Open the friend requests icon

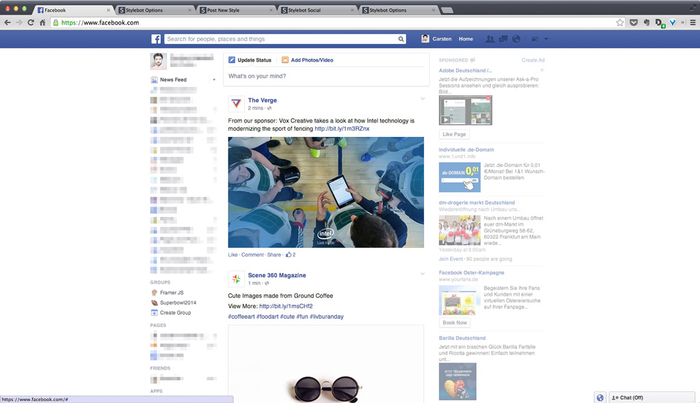tap(489, 39)
